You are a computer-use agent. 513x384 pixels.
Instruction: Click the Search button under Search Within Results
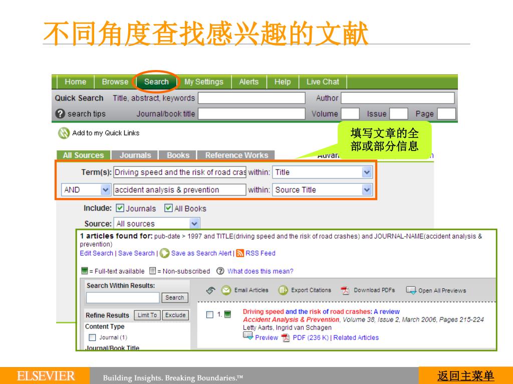[175, 297]
